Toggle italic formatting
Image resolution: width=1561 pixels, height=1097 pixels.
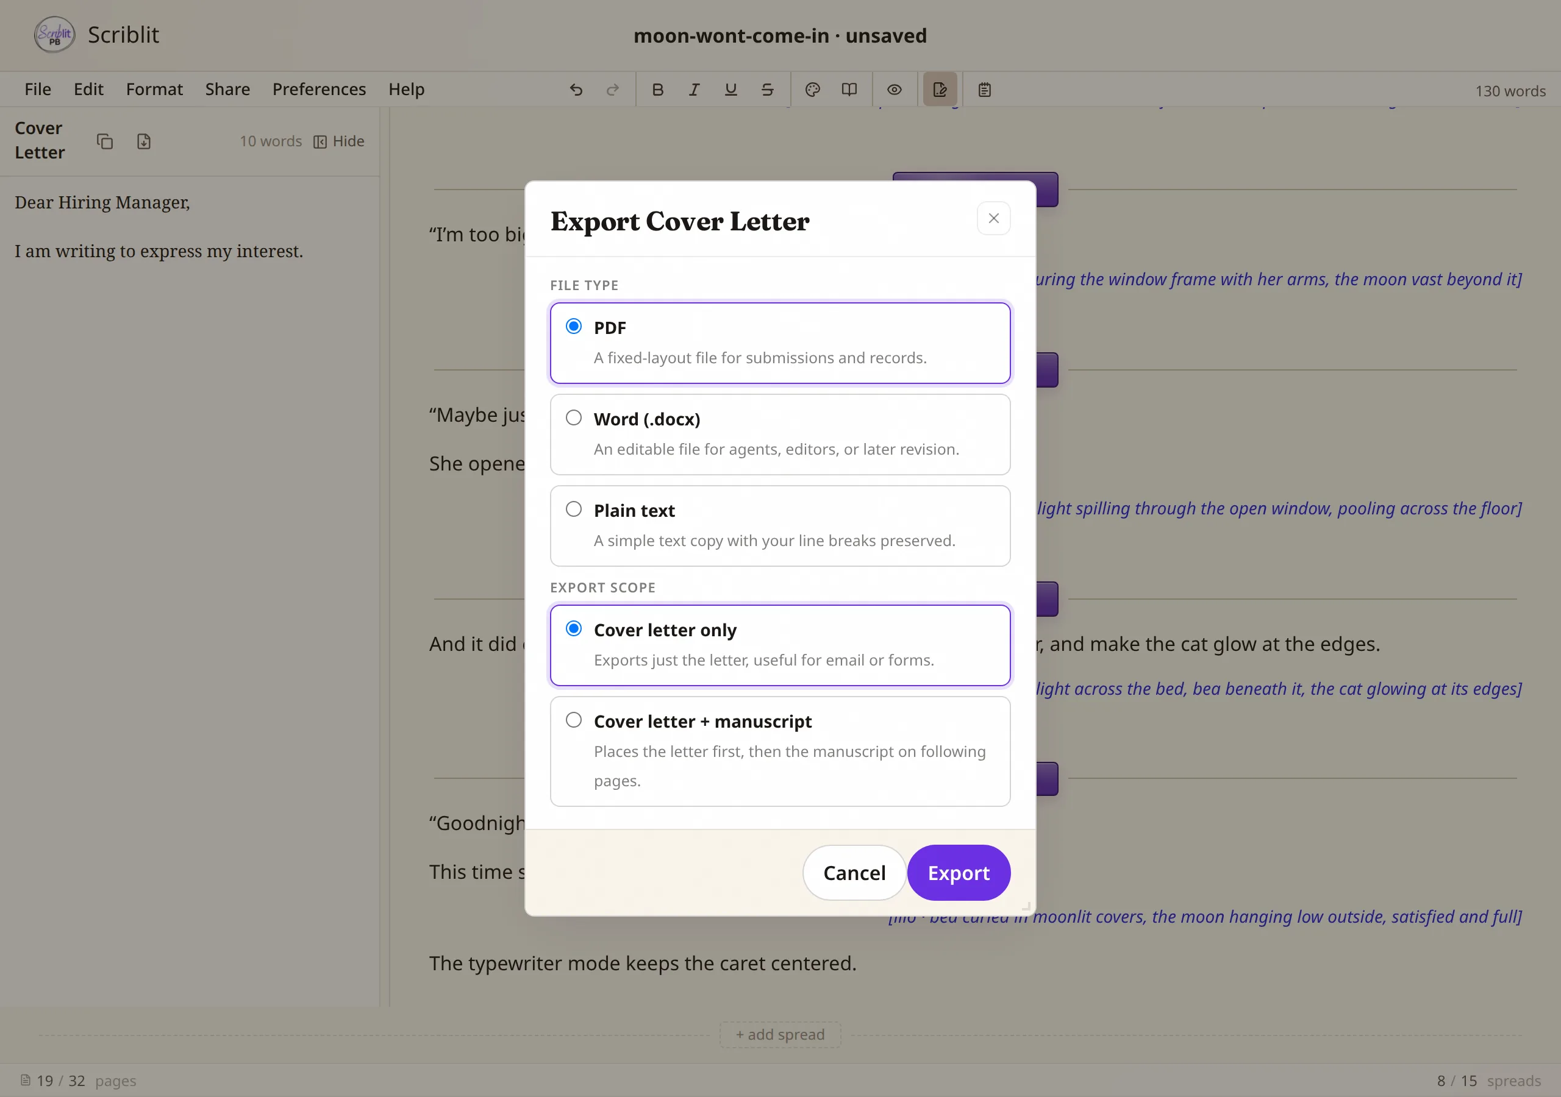point(694,90)
